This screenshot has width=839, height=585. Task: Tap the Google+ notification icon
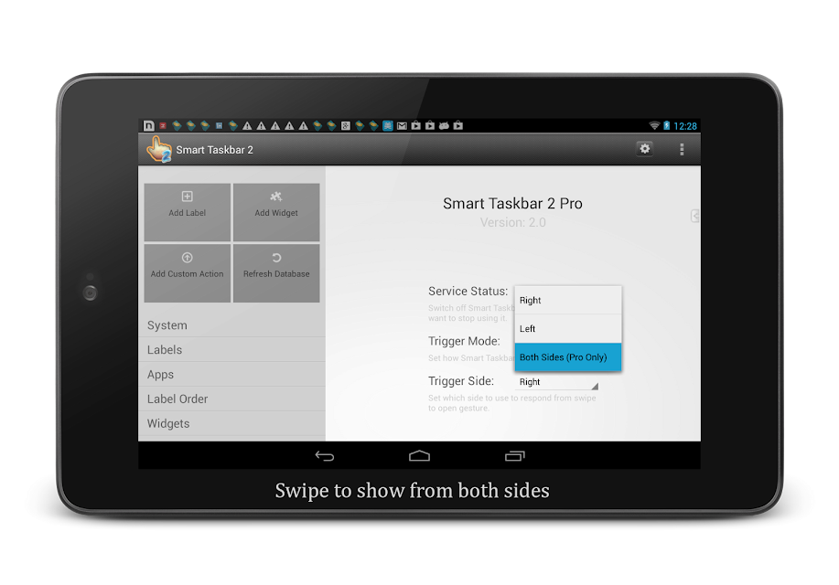pos(346,125)
